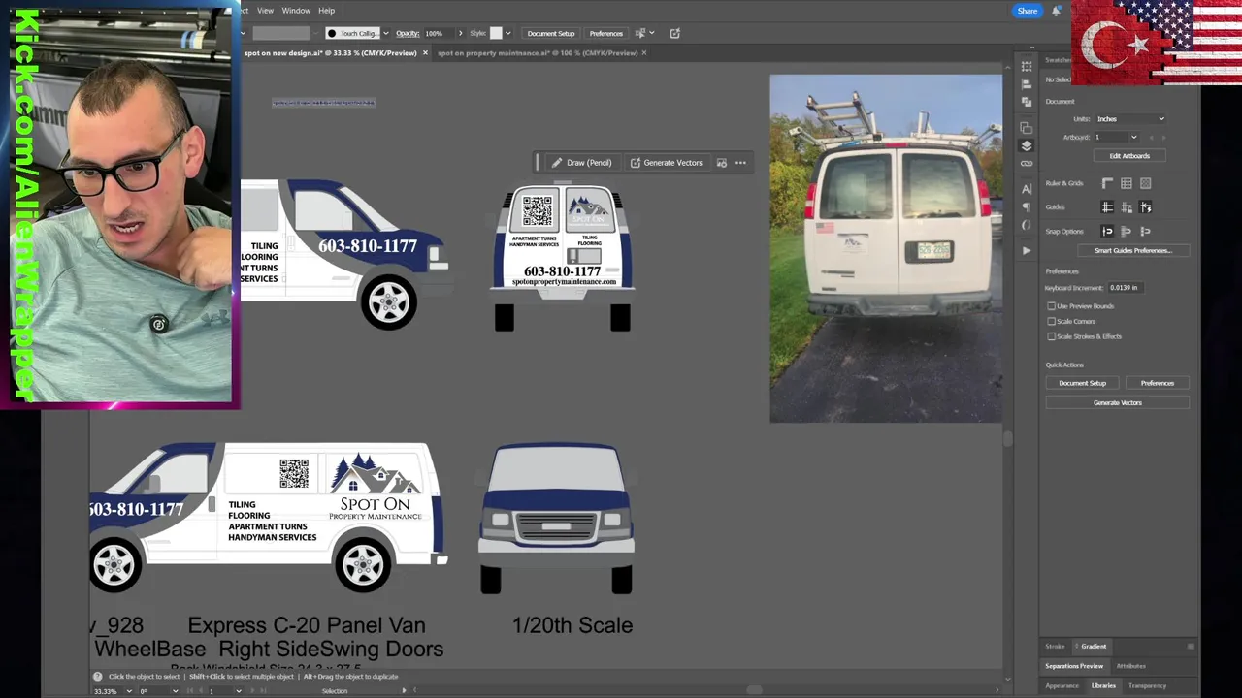1242x698 pixels.
Task: Open the View menu
Action: 265,11
